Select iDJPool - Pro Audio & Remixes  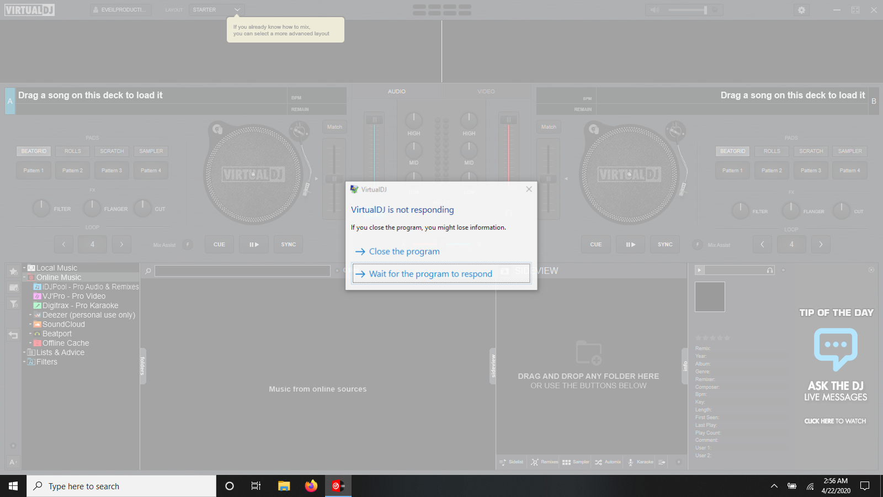coord(86,287)
